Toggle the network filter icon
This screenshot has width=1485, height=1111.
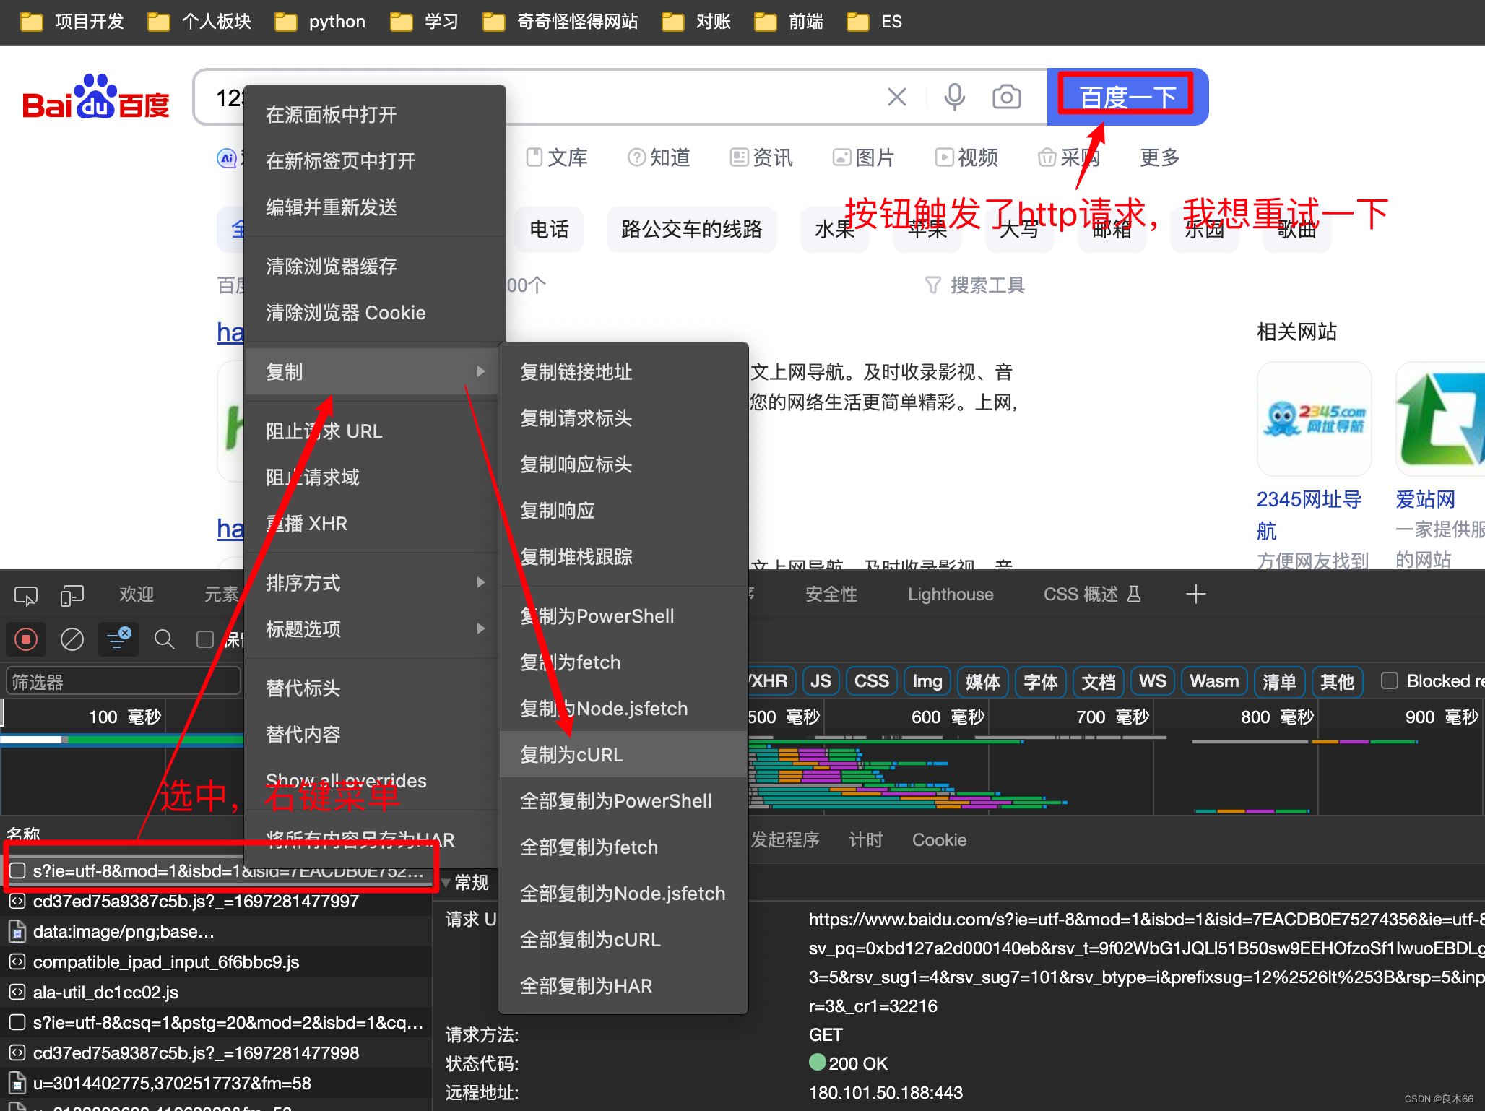pyautogui.click(x=118, y=639)
